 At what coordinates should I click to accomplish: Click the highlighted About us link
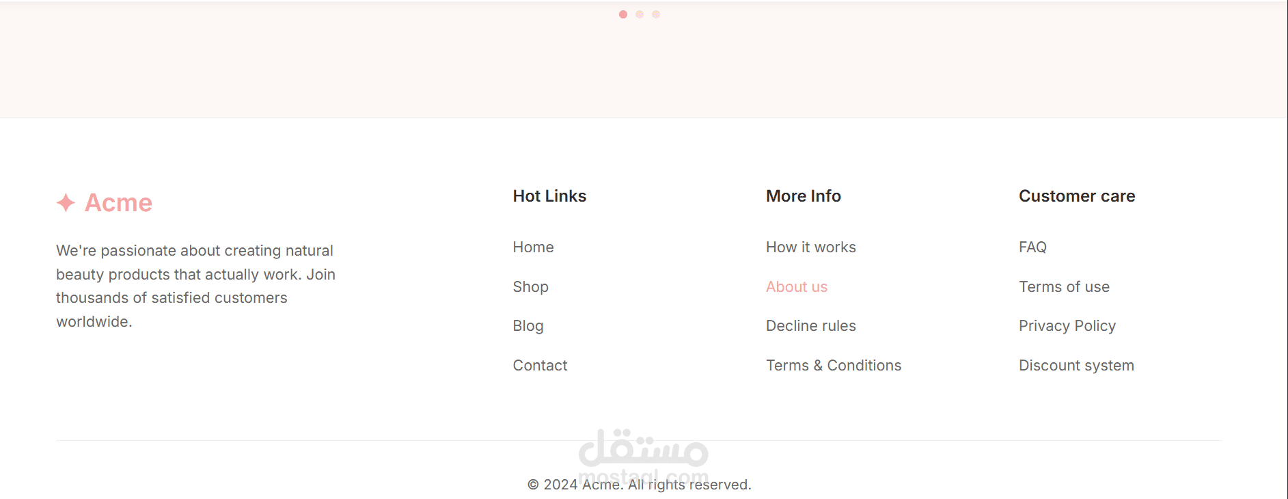(x=796, y=287)
